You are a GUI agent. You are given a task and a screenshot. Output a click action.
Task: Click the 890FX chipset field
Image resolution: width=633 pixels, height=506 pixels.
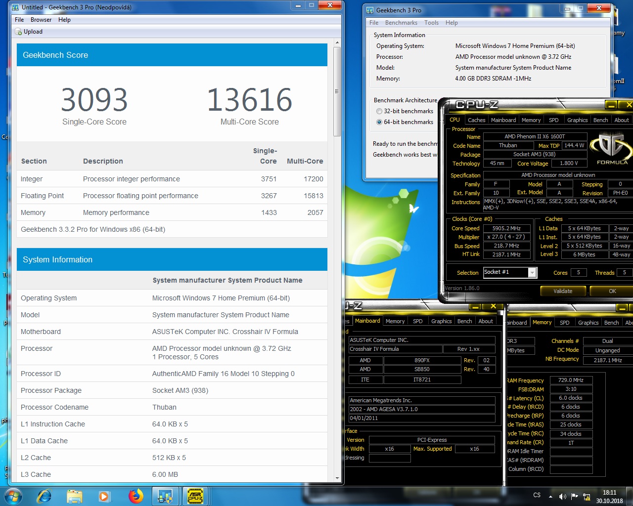tap(422, 360)
